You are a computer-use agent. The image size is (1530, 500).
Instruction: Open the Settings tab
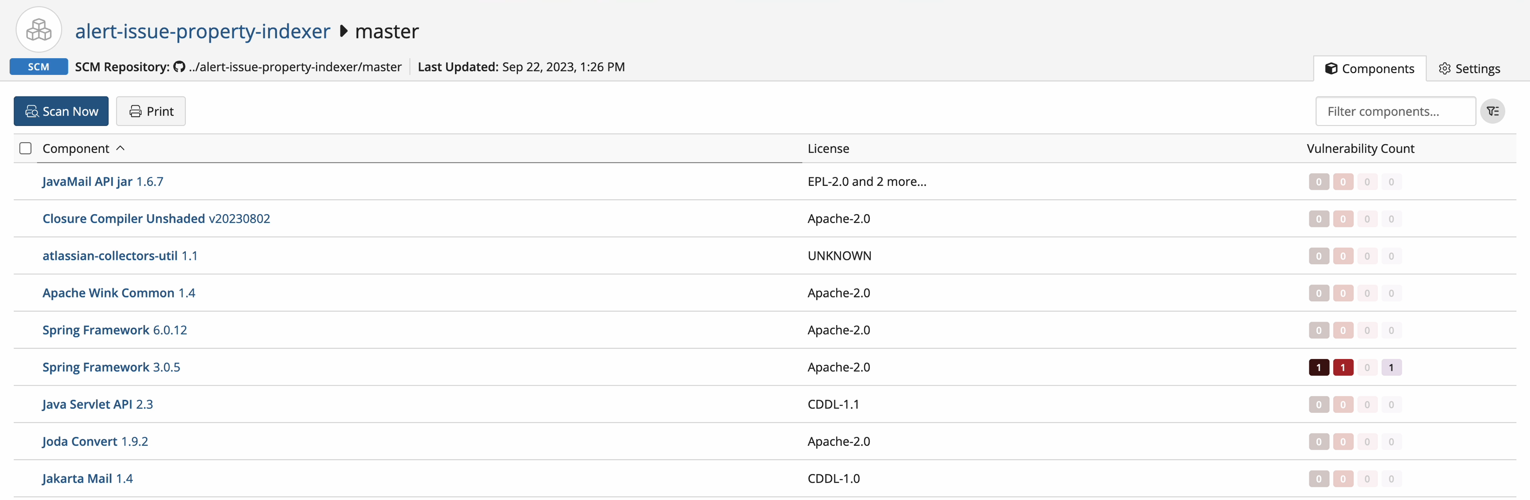click(1470, 69)
